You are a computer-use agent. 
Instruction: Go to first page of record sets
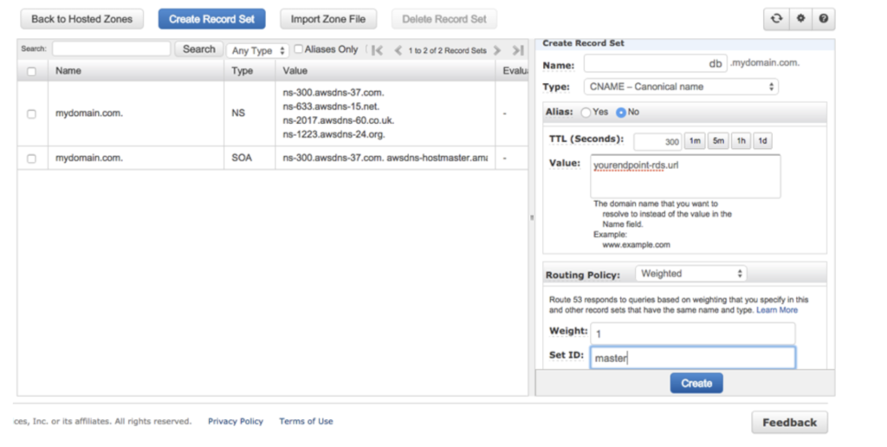[x=378, y=50]
